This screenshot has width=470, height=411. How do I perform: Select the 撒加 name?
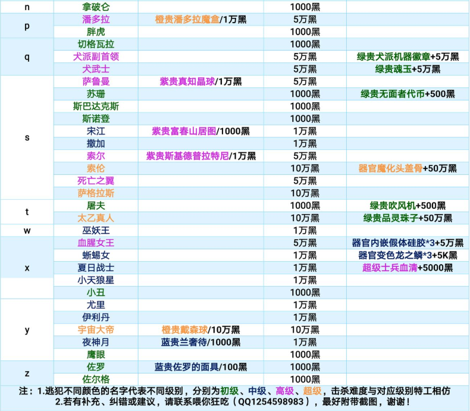[96, 143]
